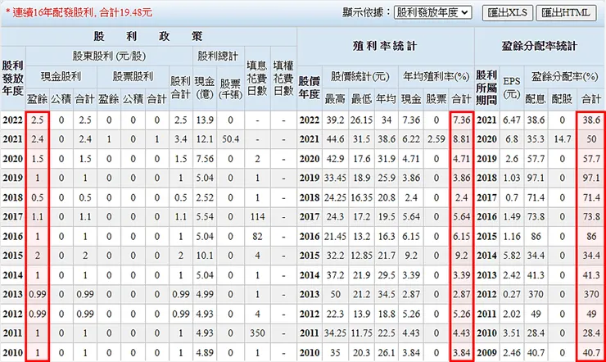Click highest price 39.2 for 2022
606x362 pixels.
335,120
